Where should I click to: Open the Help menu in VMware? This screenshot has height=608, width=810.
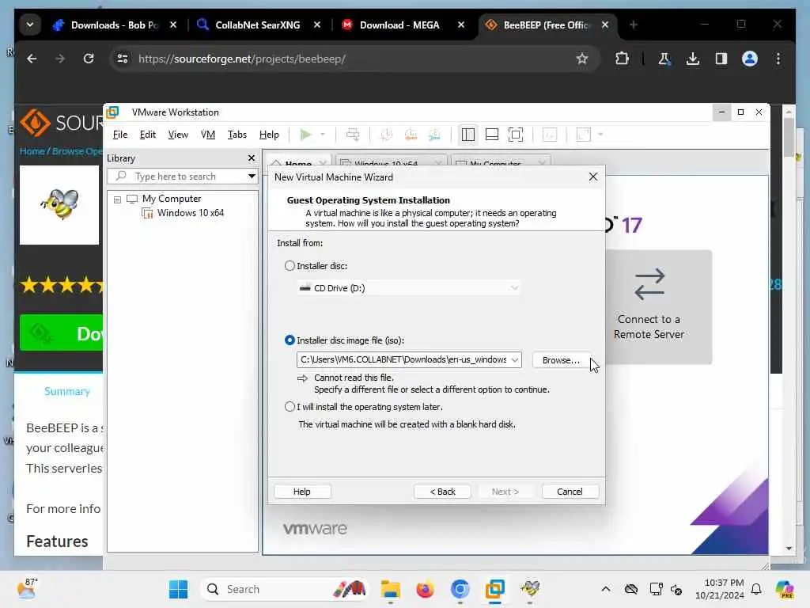tap(269, 135)
